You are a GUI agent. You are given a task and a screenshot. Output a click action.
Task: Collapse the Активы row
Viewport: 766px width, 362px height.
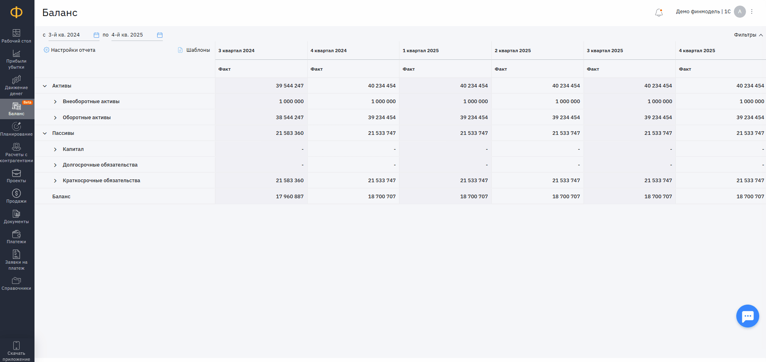coord(45,86)
